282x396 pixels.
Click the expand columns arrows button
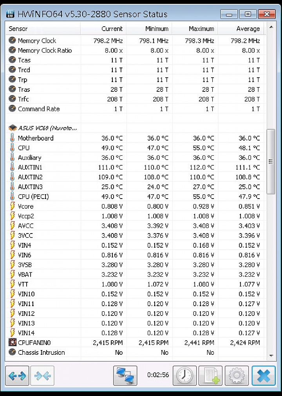click(17, 376)
